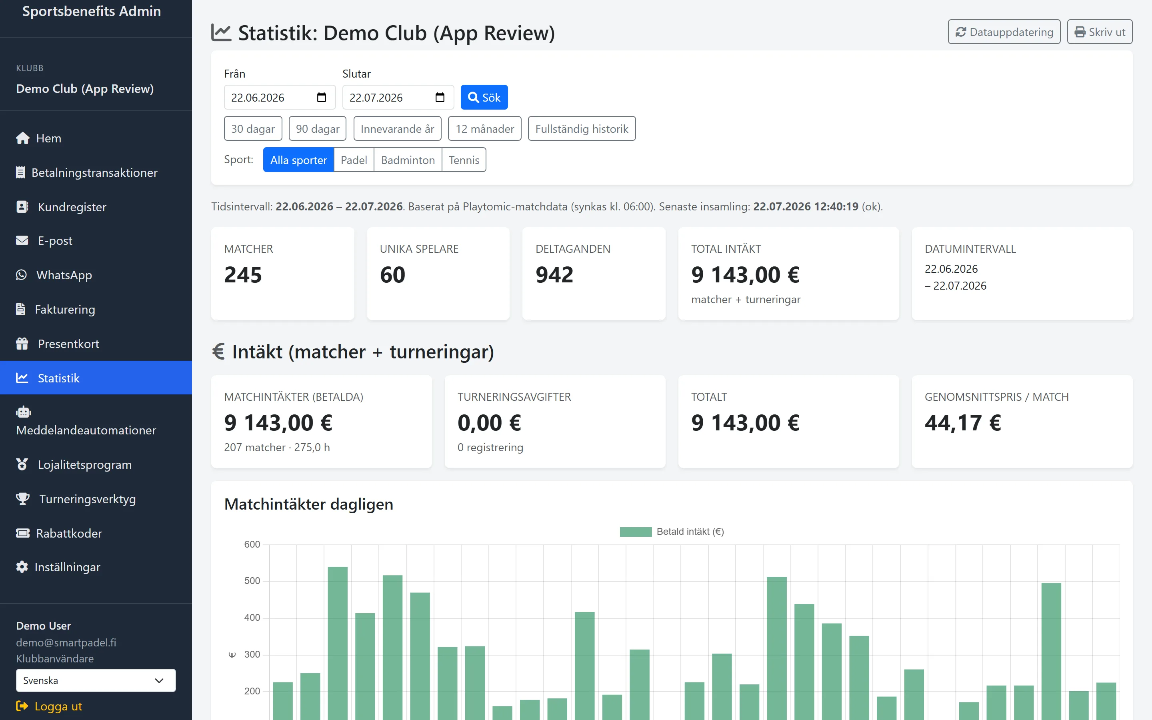The height and width of the screenshot is (720, 1152).
Task: Filter statistics by Padel
Action: (x=354, y=160)
